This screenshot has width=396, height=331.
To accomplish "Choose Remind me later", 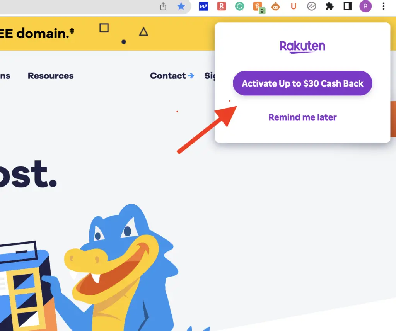I will pyautogui.click(x=302, y=117).
